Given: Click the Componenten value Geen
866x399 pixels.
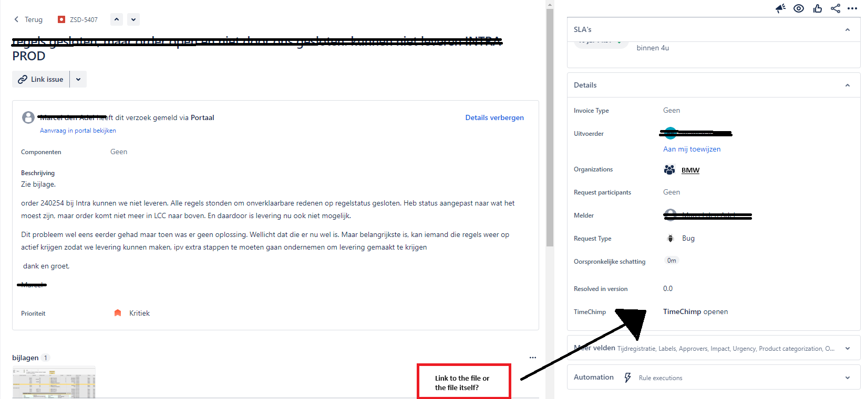Looking at the screenshot, I should coord(119,152).
